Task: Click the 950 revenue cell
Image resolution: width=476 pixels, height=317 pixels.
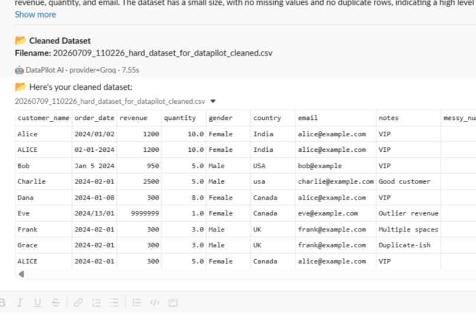Action: (x=139, y=166)
